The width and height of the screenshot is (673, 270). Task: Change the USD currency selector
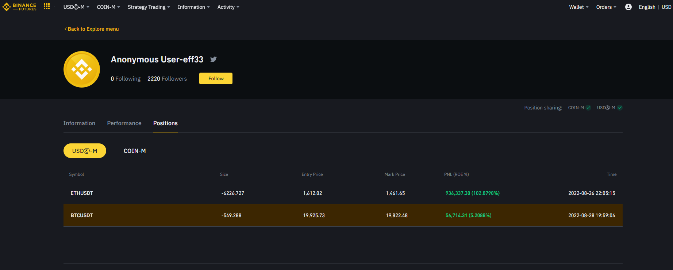tap(666, 7)
